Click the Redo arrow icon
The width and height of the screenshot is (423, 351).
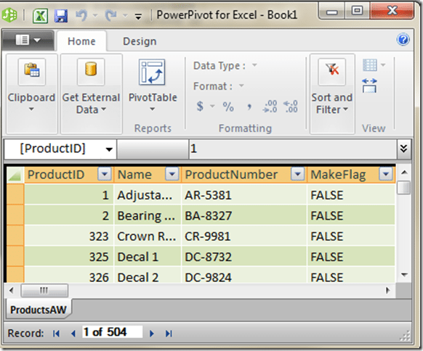click(x=111, y=15)
